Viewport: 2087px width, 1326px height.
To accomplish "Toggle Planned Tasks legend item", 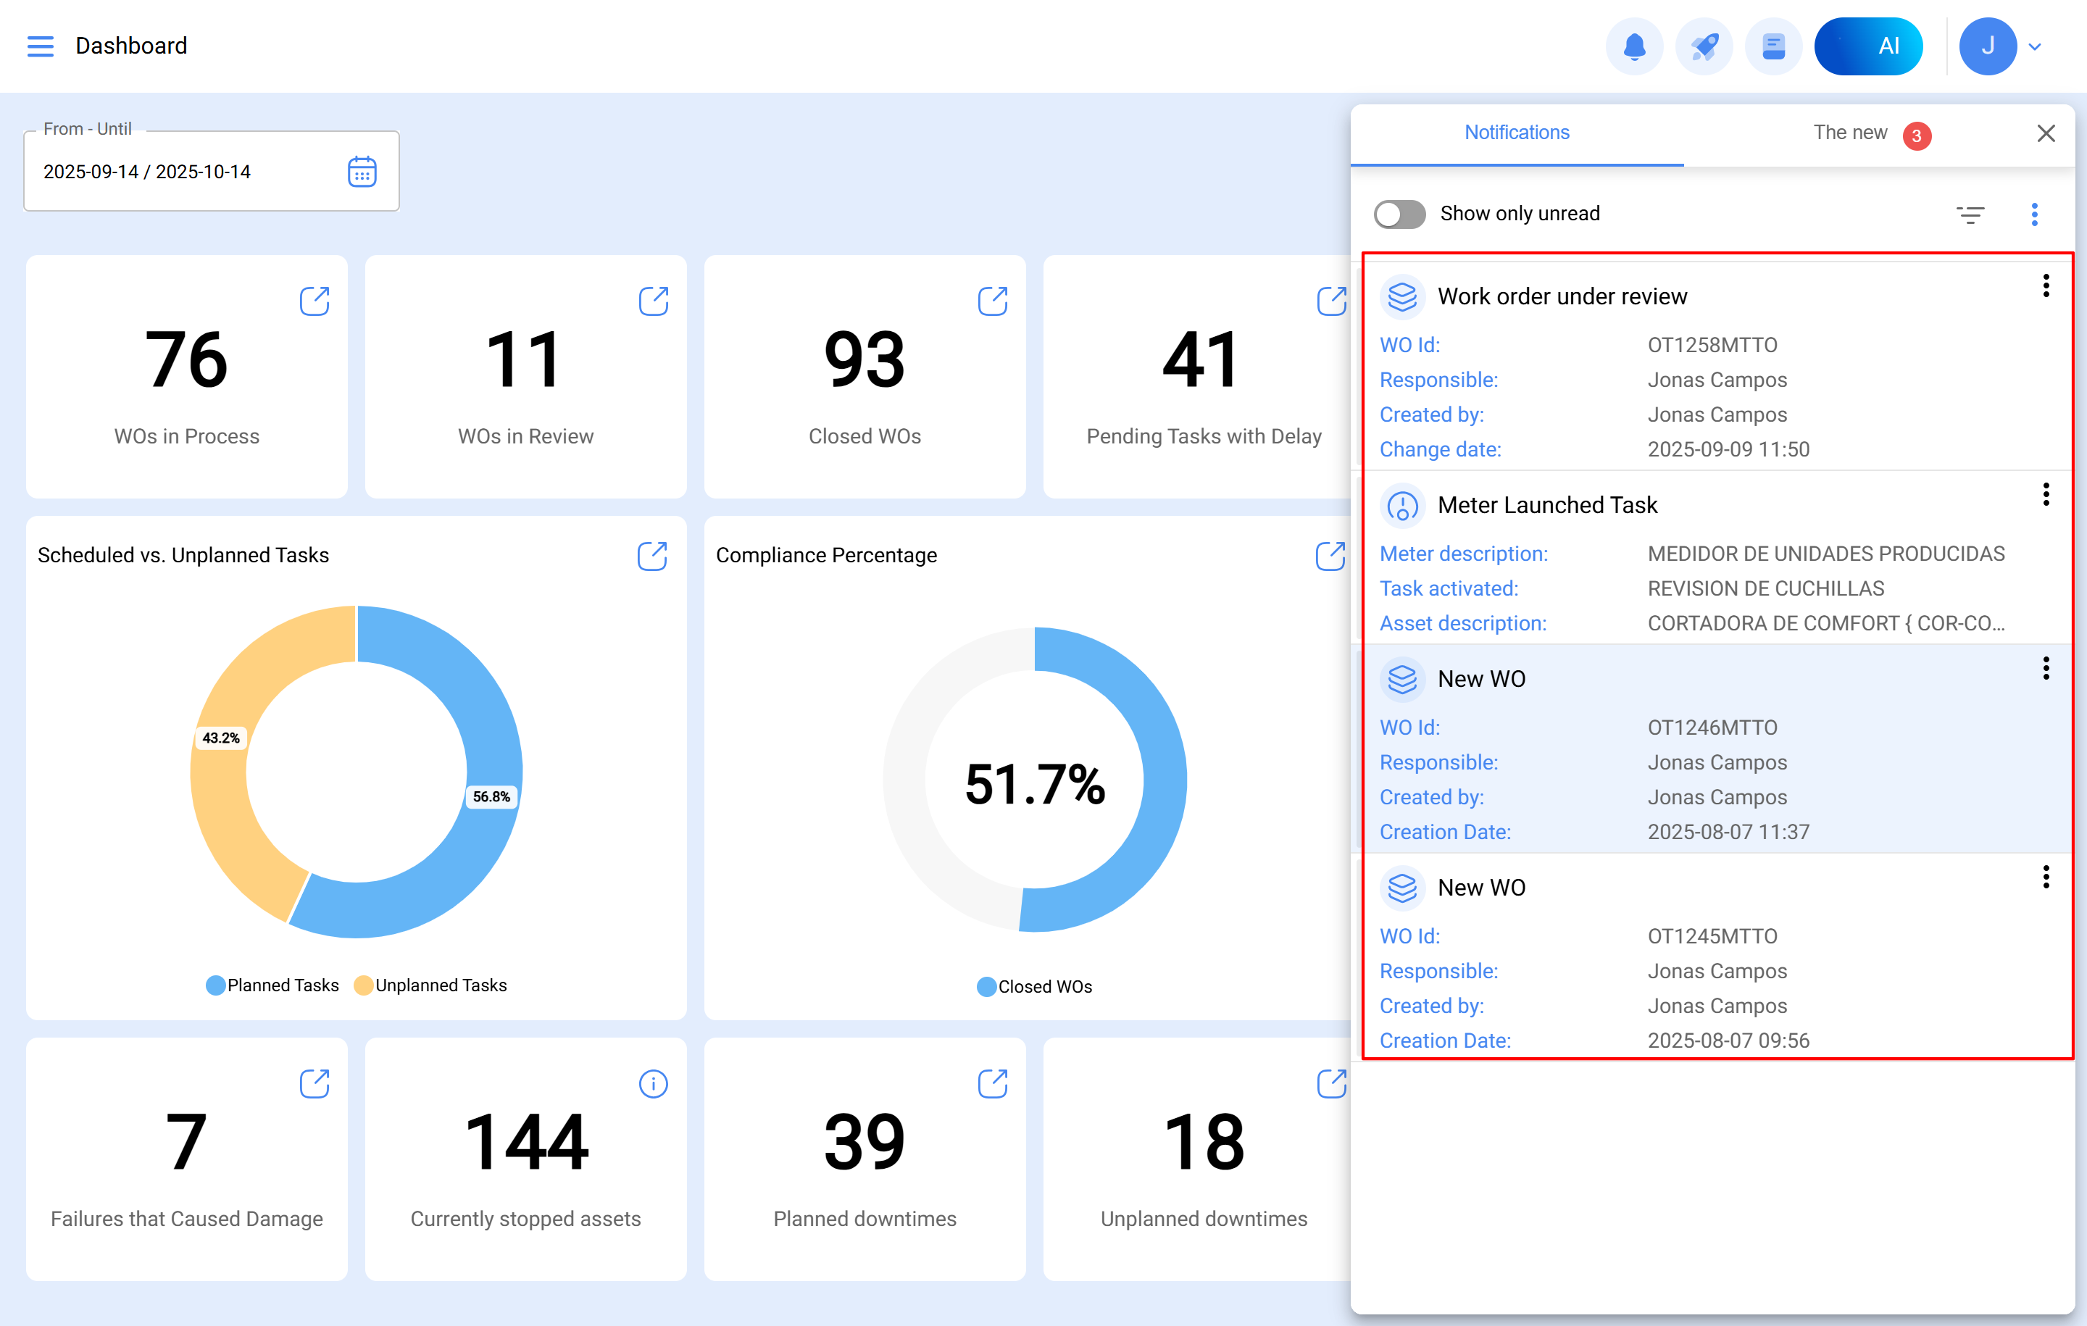I will 272,985.
